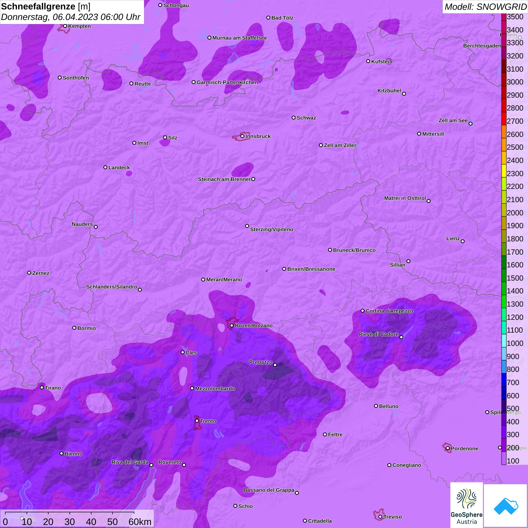
Task: Click the Modell: SNOWGRID label
Action: [x=485, y=7]
